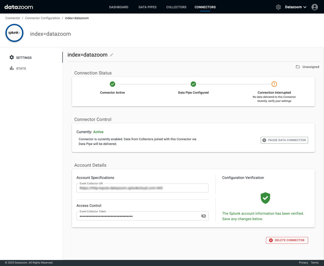
Task: Open the Data Pipes tab
Action: pyautogui.click(x=147, y=7)
